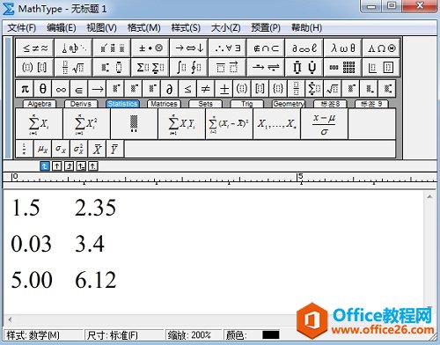440x345 pixels.
Task: Insert the partial derivative symbol
Action: [169, 89]
